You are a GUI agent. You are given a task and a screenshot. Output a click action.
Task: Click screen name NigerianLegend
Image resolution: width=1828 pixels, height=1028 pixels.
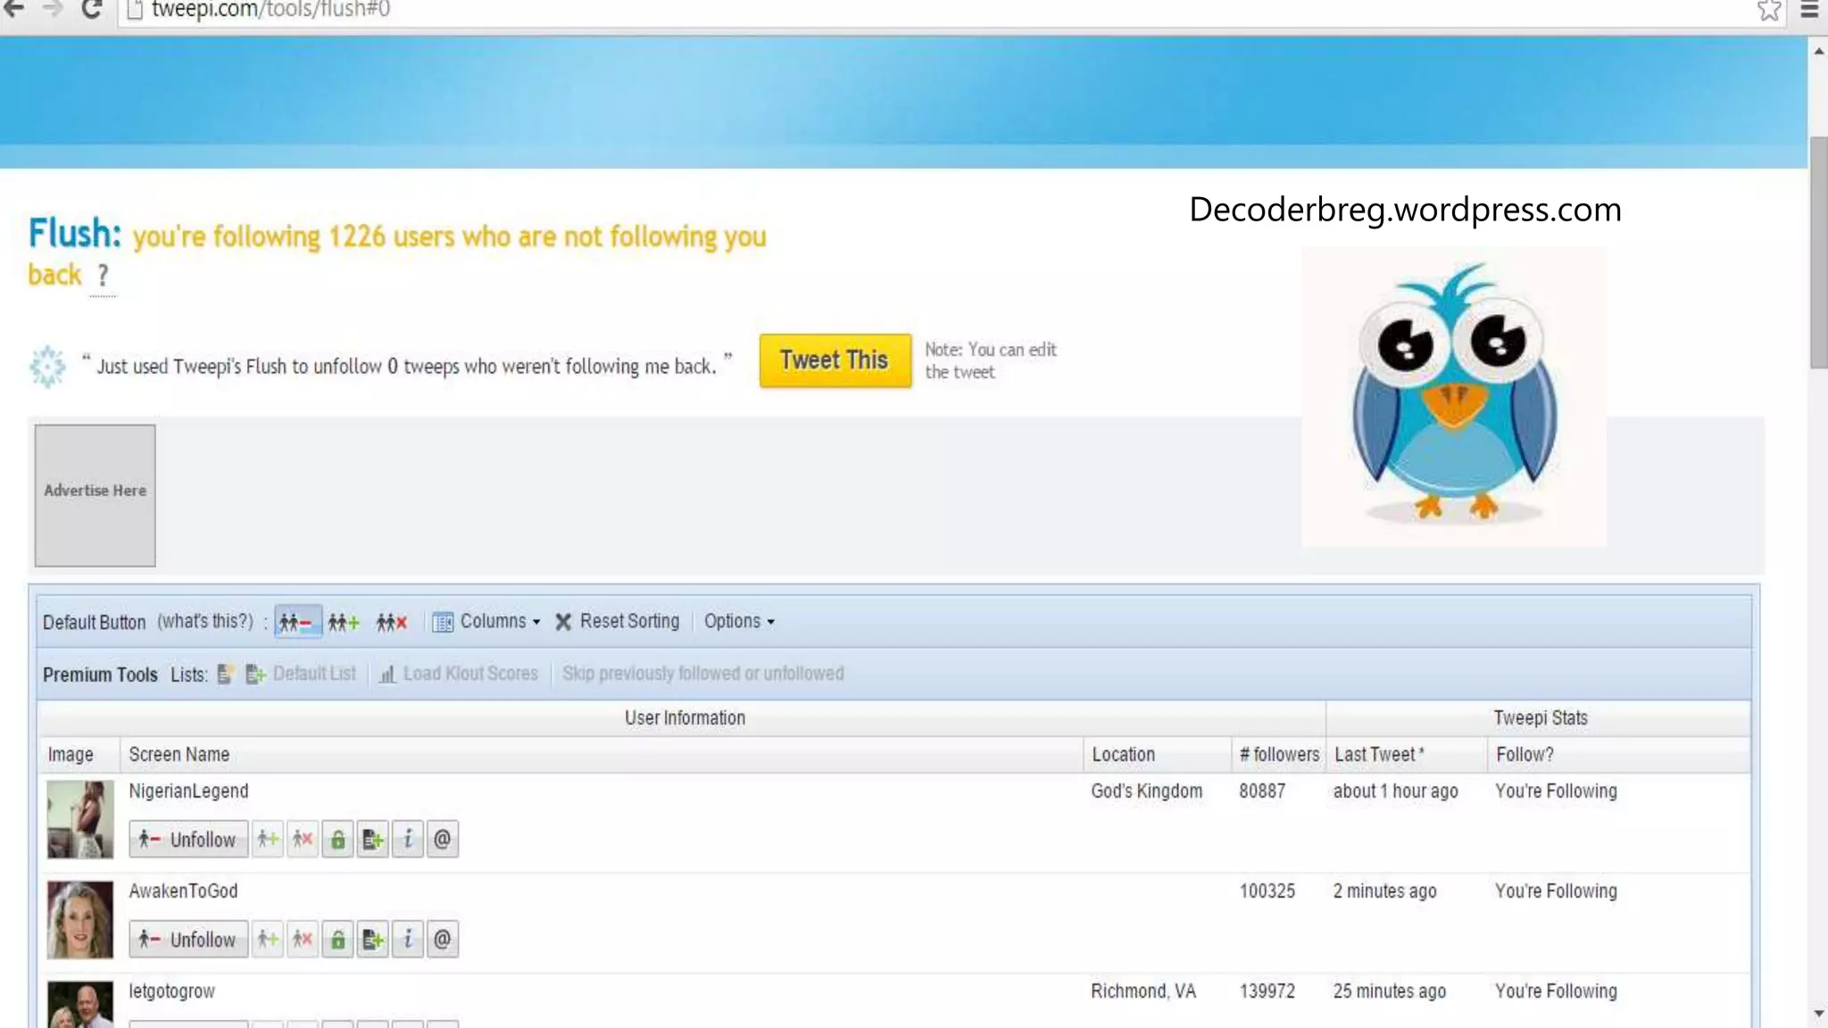pyautogui.click(x=188, y=792)
